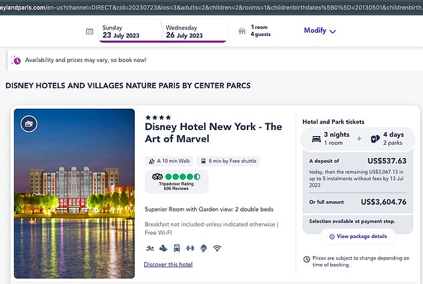423x284 pixels.
Task: Click the Selection available at payment step text
Action: coord(352,221)
